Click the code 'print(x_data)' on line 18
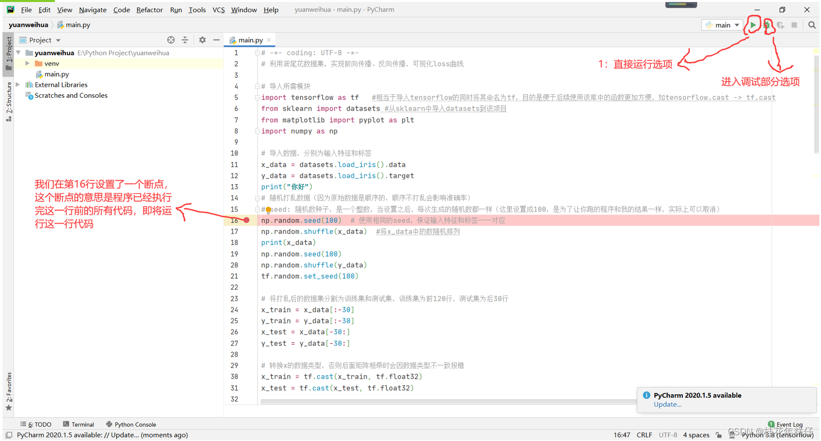Screen dimensions: 821x441 click(288, 243)
